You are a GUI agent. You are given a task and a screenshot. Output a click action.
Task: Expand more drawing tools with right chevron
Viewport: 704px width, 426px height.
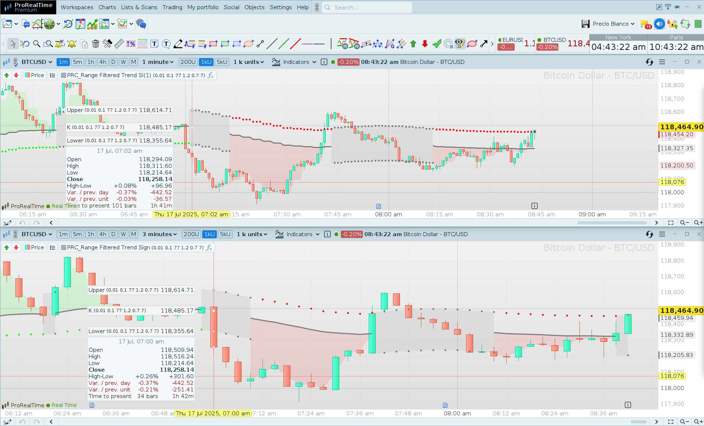(x=492, y=44)
